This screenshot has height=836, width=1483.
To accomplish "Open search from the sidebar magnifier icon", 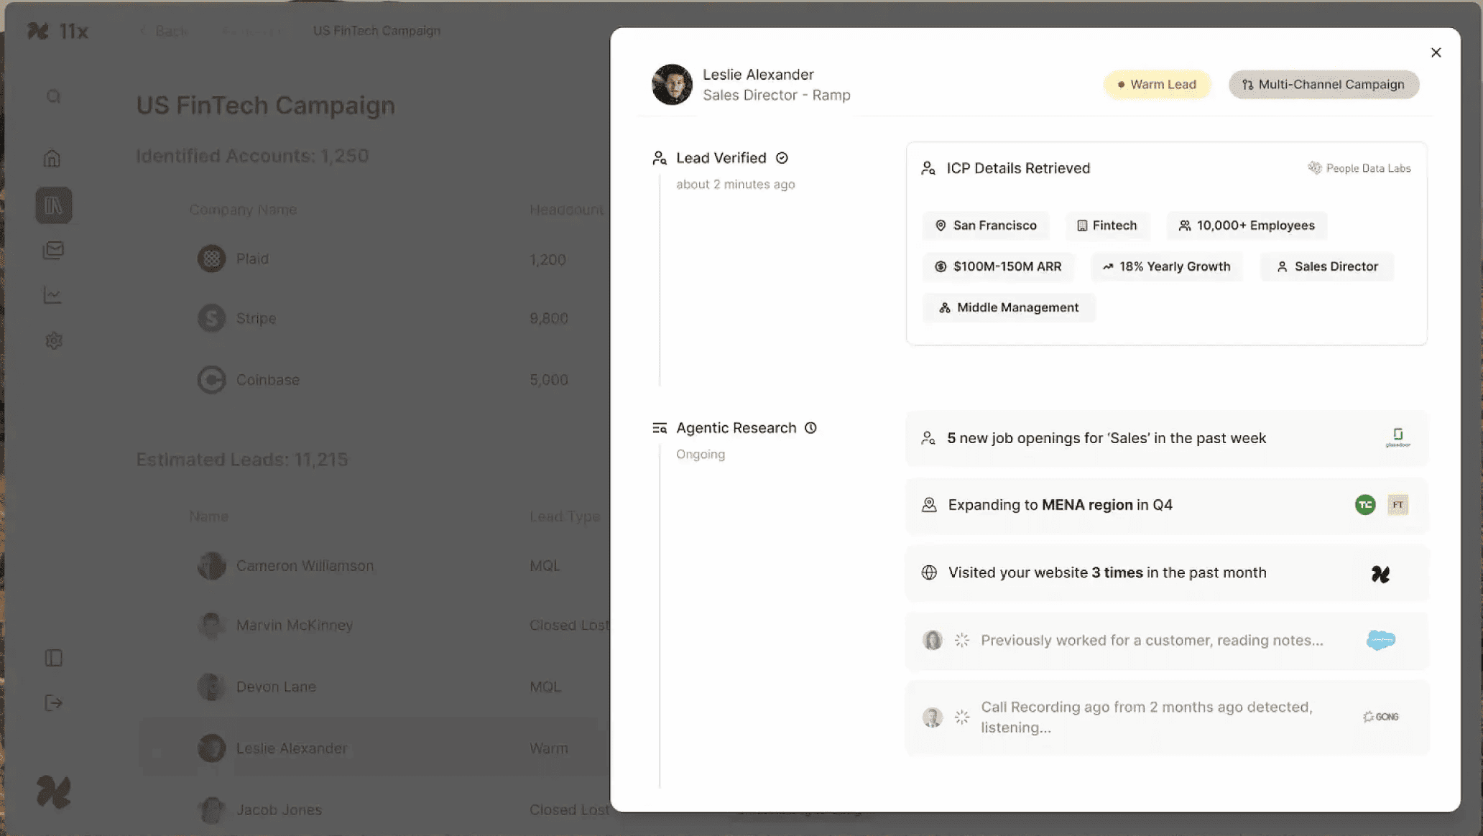I will coord(54,96).
